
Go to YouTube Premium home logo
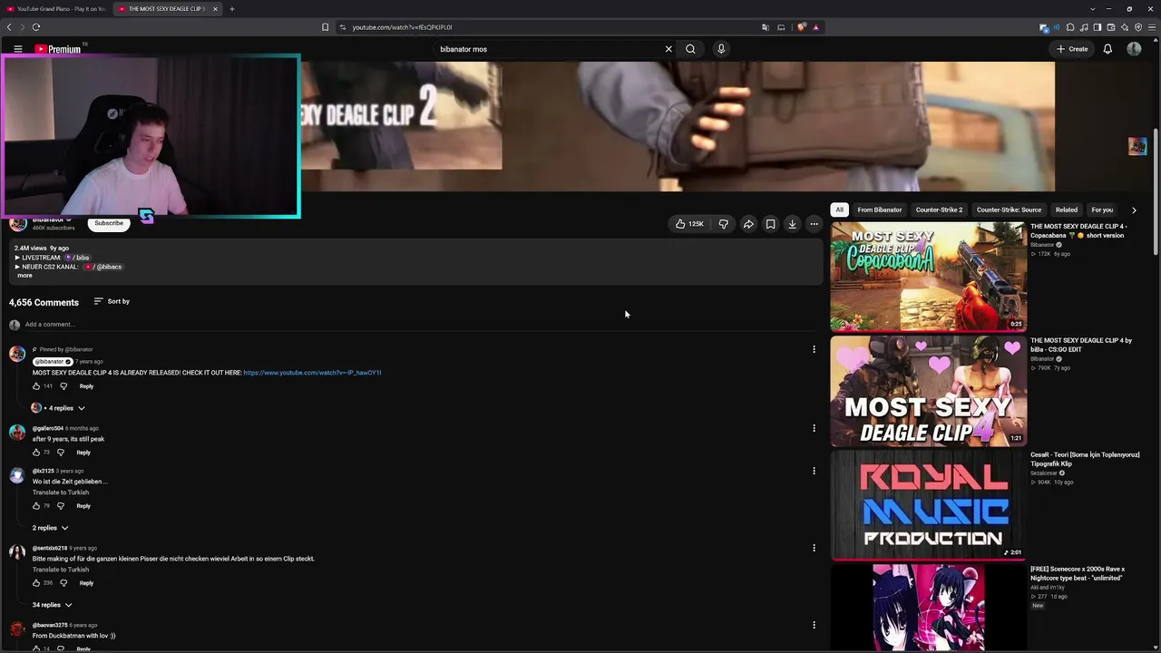point(58,49)
